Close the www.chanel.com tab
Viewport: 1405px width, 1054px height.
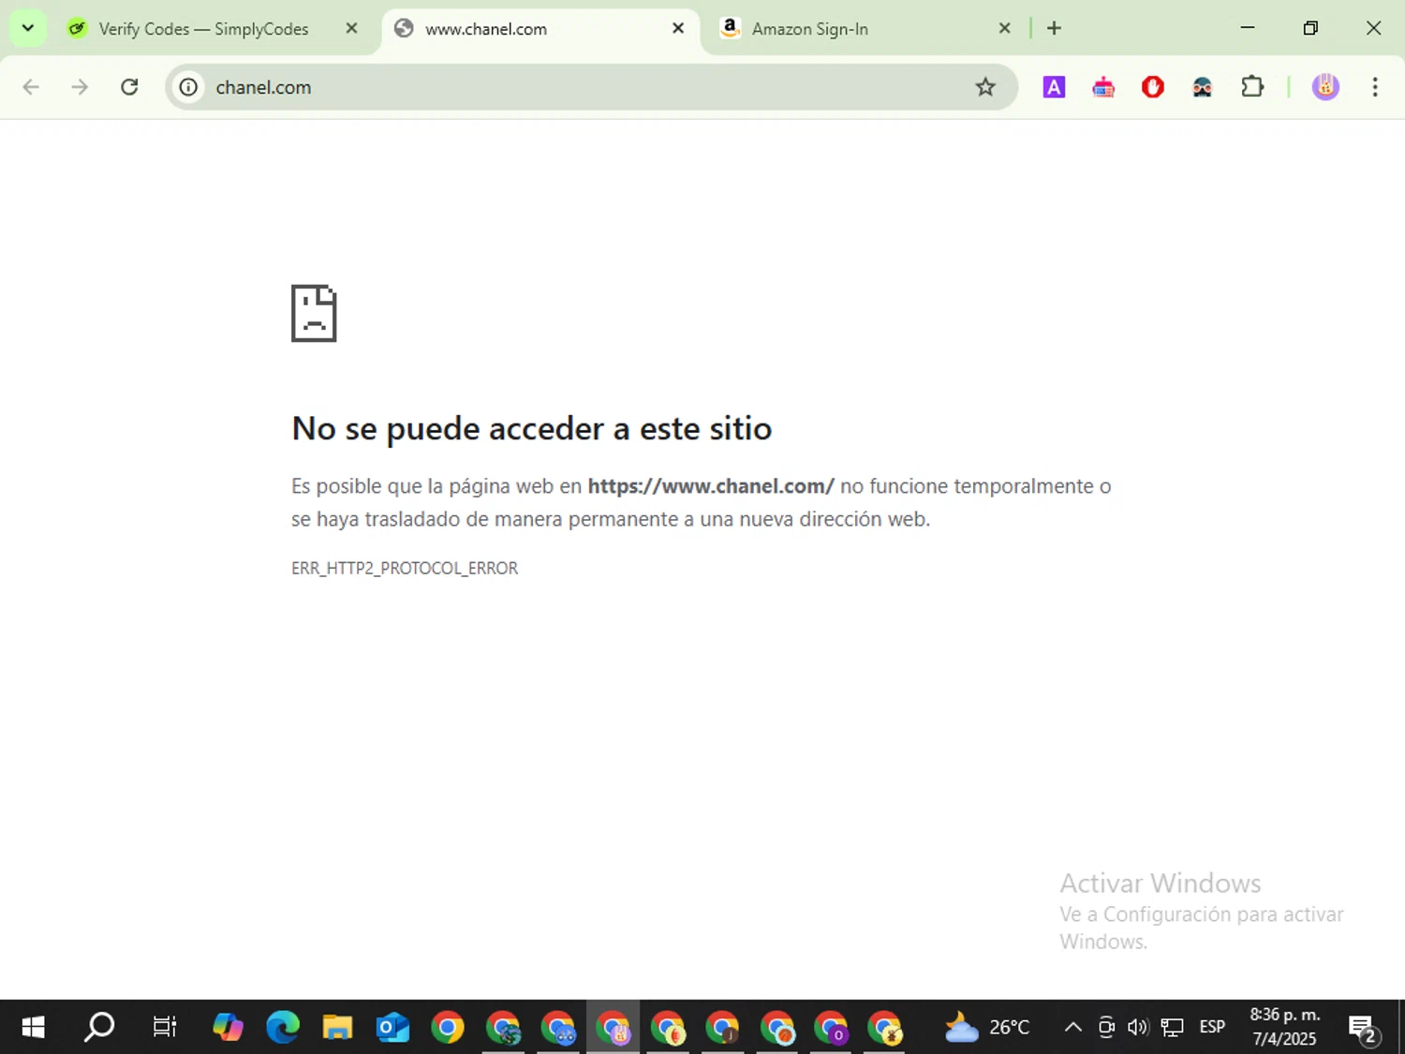678,28
